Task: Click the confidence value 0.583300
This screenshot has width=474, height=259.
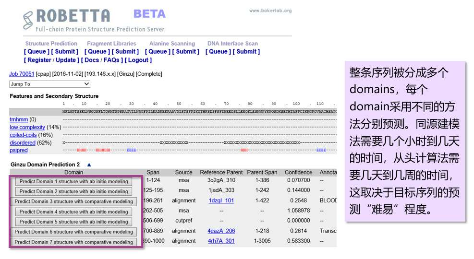Action: pyautogui.click(x=298, y=241)
